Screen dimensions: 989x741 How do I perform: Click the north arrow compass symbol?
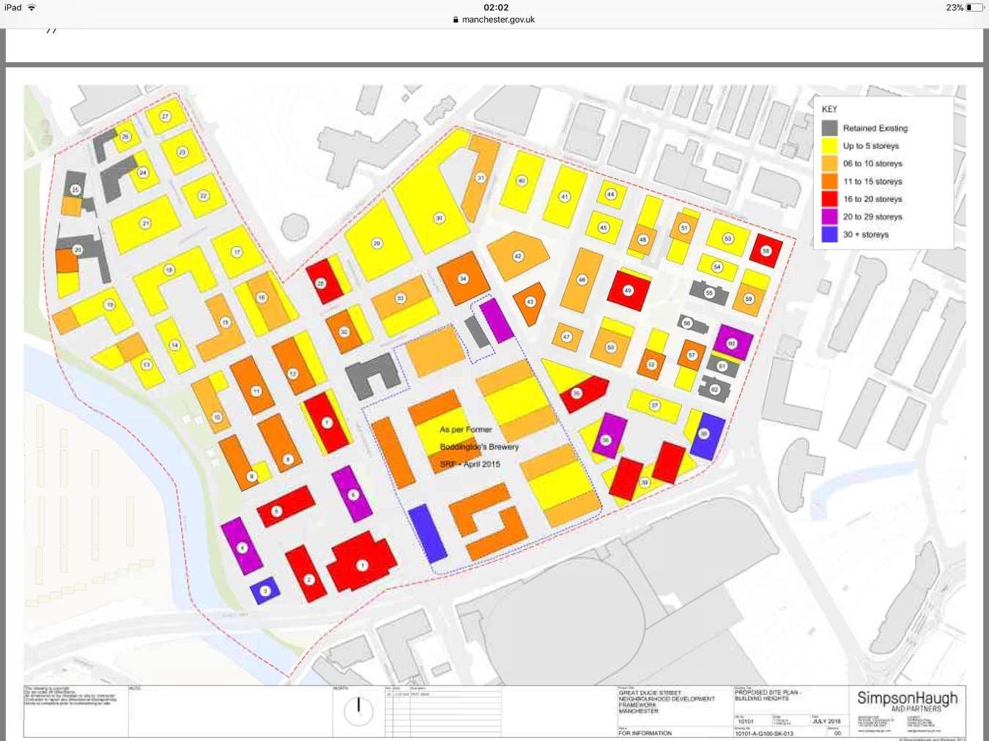(358, 710)
